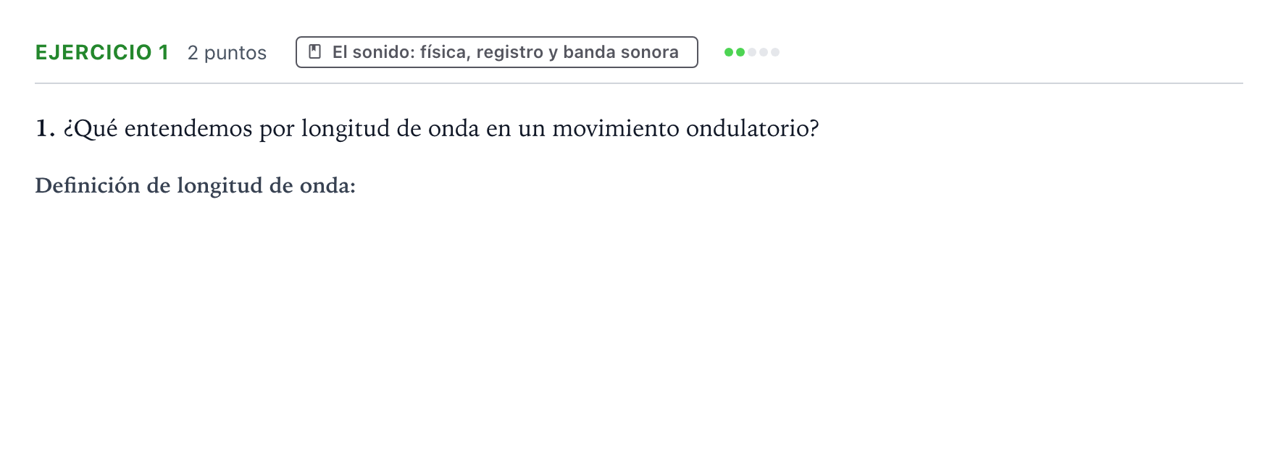Viewport: 1278px width, 449px height.
Task: Open the 'El sonido: física, registro y banda sonora' tag
Action: click(497, 52)
